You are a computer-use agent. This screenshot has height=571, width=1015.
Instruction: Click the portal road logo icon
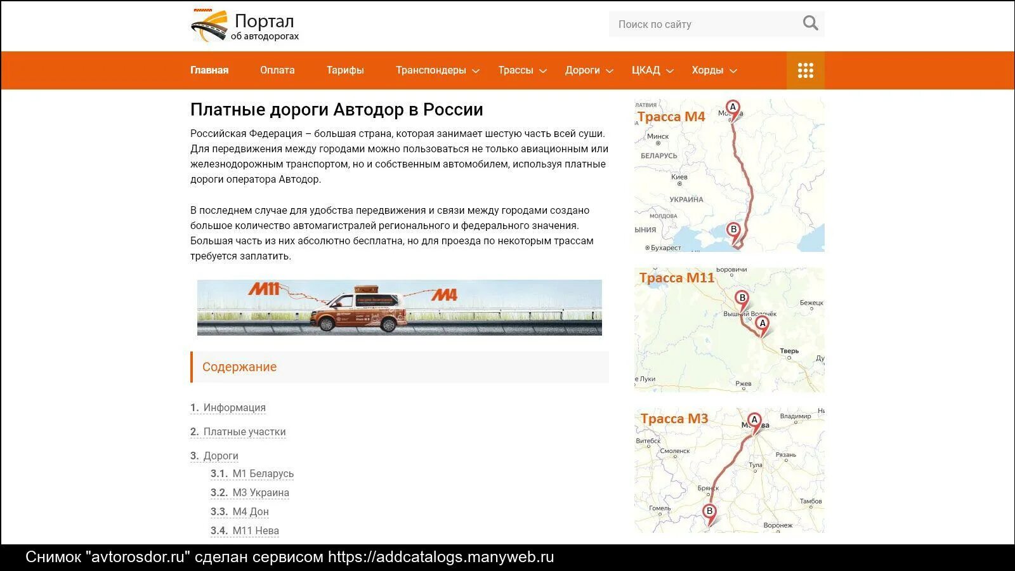[x=209, y=26]
